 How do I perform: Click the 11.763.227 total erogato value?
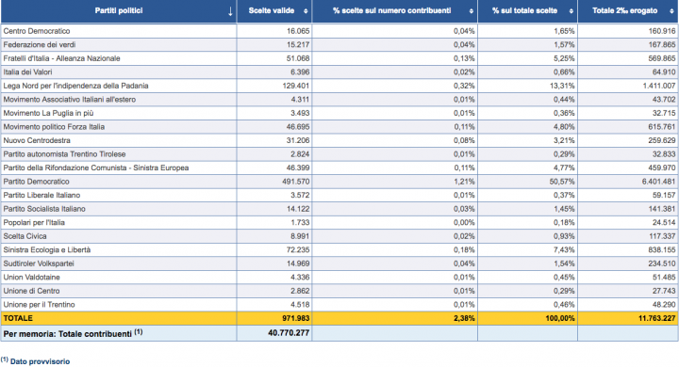click(x=657, y=318)
